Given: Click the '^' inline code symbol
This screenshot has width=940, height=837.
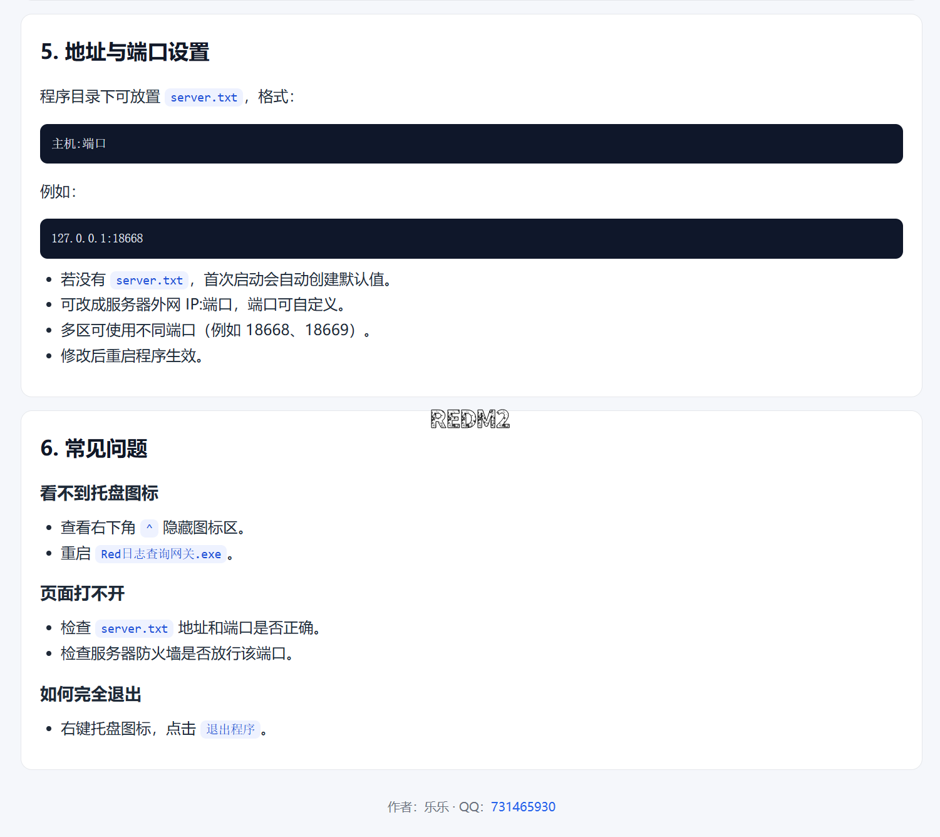Looking at the screenshot, I should tap(149, 528).
